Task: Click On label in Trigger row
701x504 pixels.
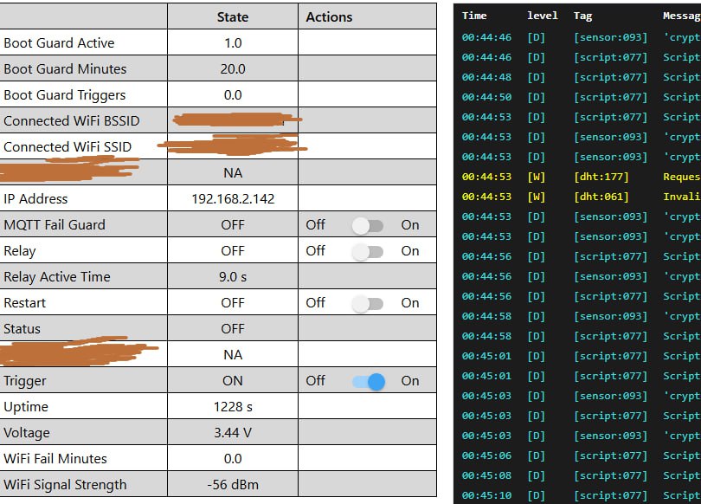Action: coord(410,380)
